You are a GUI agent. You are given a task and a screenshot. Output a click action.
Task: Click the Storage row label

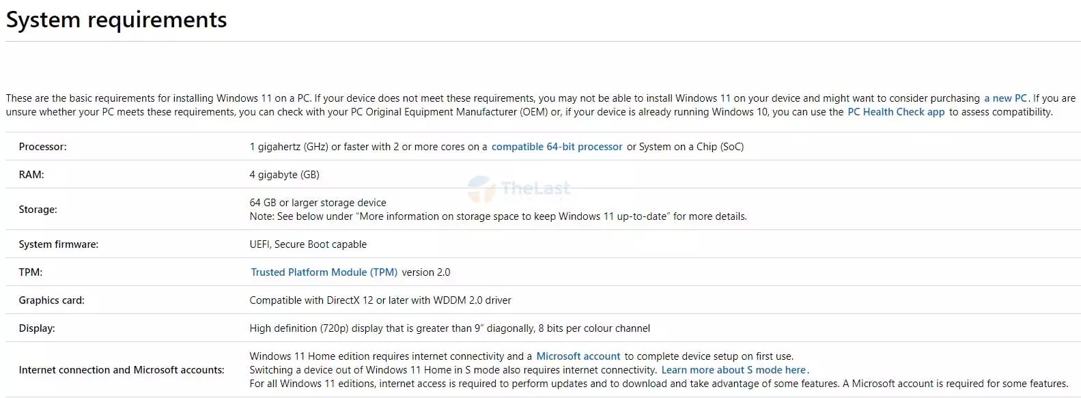pos(38,210)
